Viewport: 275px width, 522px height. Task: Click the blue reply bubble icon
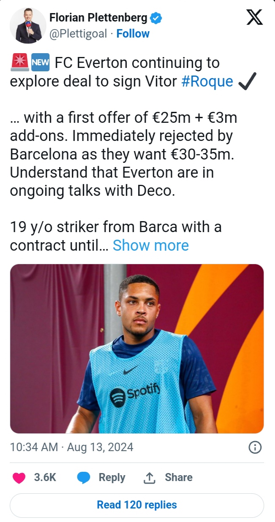pos(84,477)
